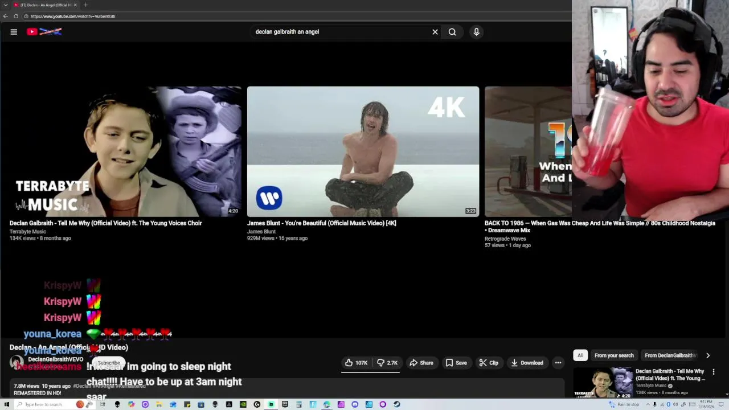Open the sidebar Tell Me Why thumbnail

pos(603,383)
